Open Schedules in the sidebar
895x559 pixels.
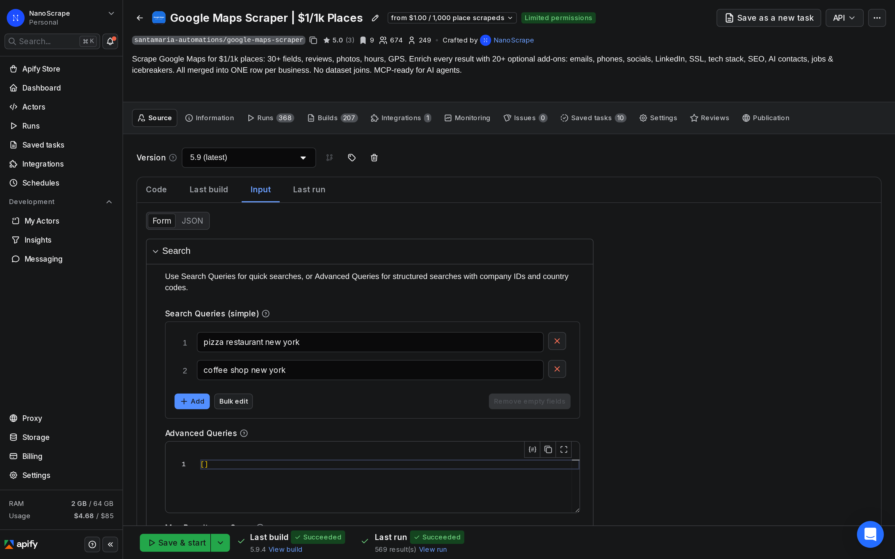click(x=61, y=183)
